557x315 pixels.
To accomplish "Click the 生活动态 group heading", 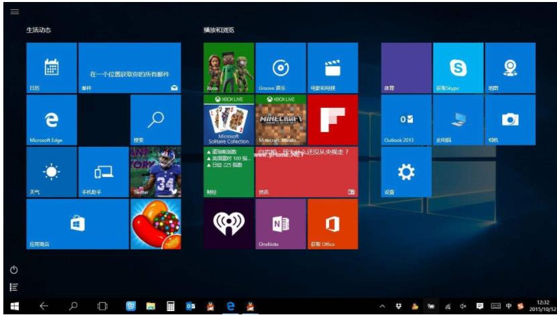I will pyautogui.click(x=38, y=30).
